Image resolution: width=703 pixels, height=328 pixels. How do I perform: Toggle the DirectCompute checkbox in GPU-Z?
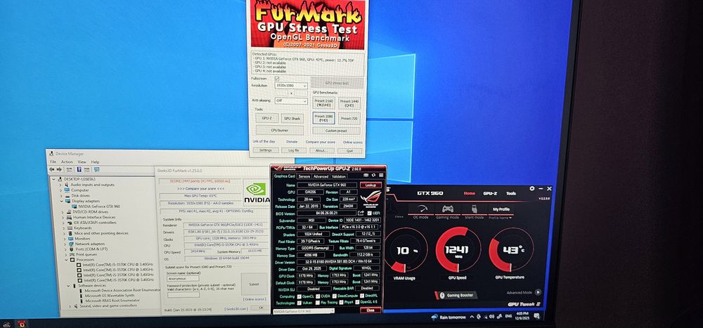click(335, 296)
